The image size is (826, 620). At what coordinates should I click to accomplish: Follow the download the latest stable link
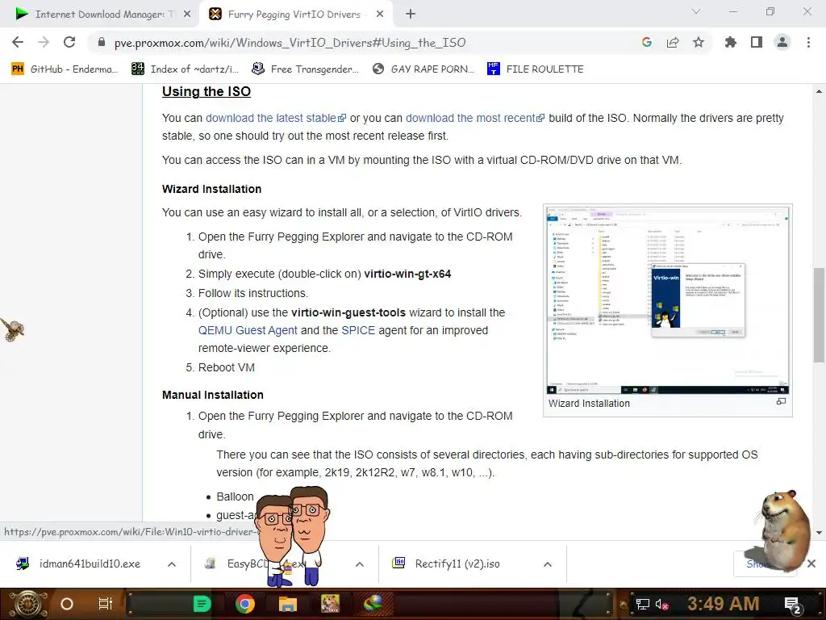click(x=276, y=118)
